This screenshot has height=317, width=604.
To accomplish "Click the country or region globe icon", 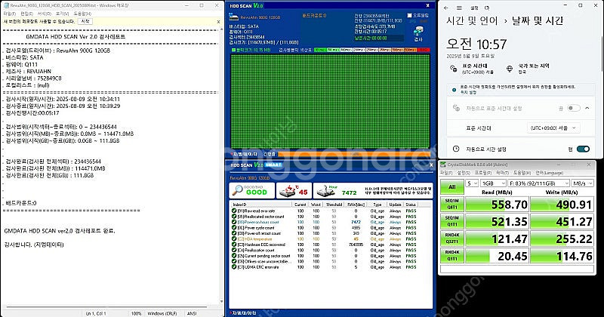I will point(510,69).
